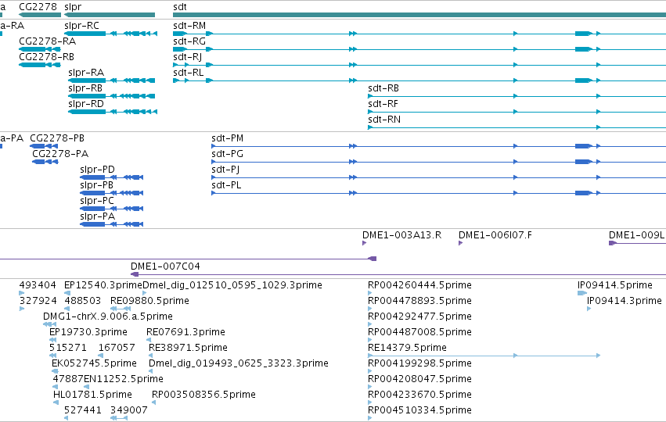The image size is (666, 422).
Task: Select the 167057 EST arrow
Action: pos(101,356)
